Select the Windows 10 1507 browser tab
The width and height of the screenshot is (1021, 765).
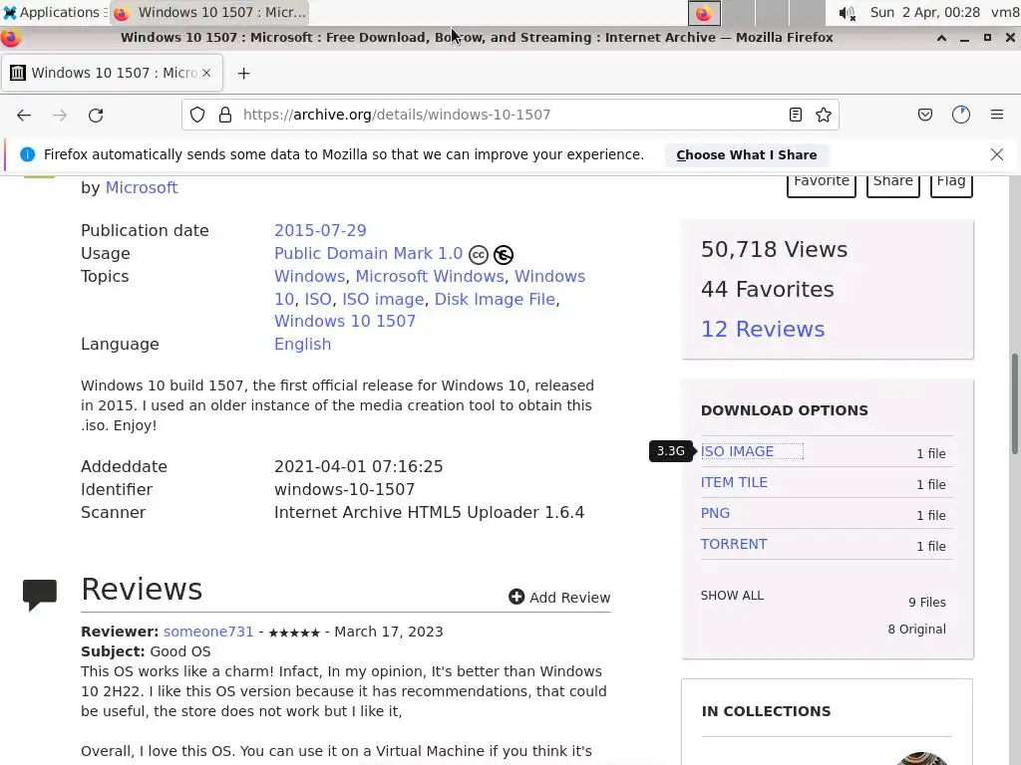113,73
